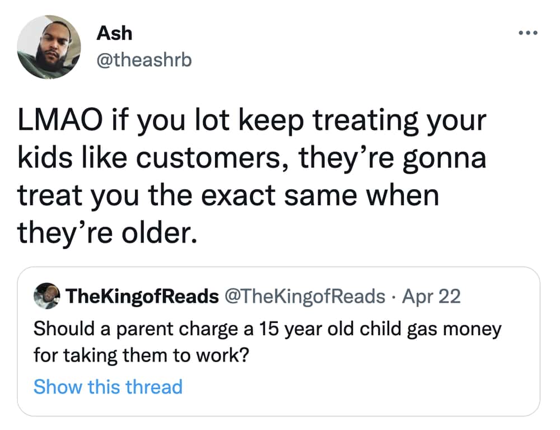
Task: Expand the quoted tweet about gas money
Action: (x=278, y=342)
